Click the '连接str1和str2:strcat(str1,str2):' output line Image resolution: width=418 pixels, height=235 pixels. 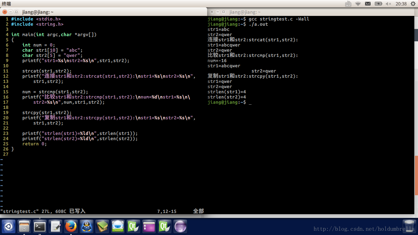tap(253, 40)
